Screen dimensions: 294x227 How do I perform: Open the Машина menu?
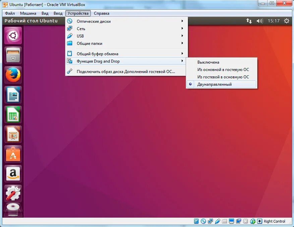pos(28,13)
